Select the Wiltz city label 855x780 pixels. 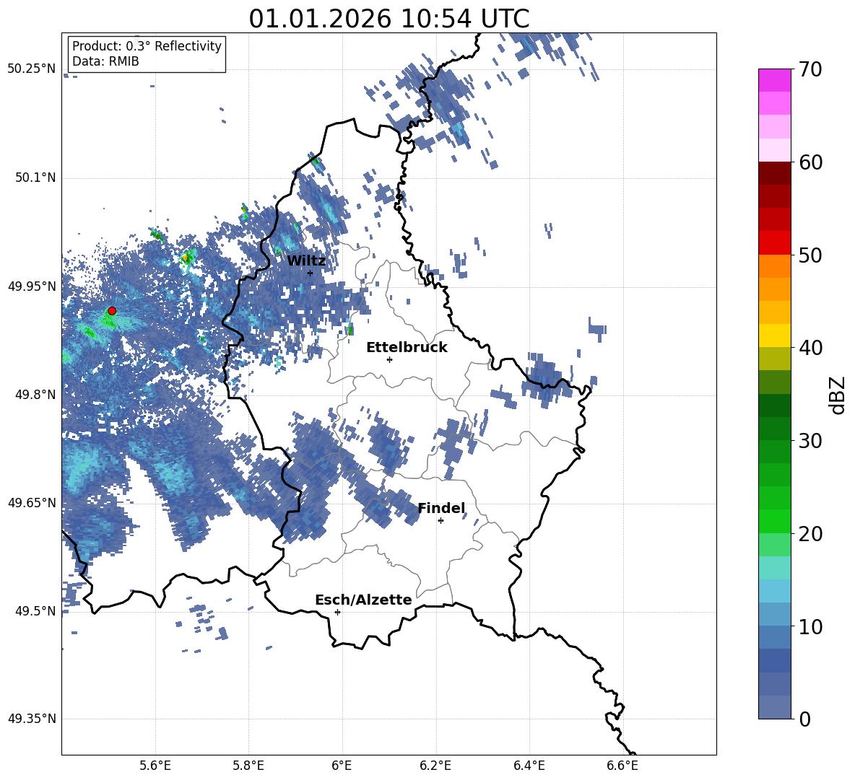tap(306, 261)
